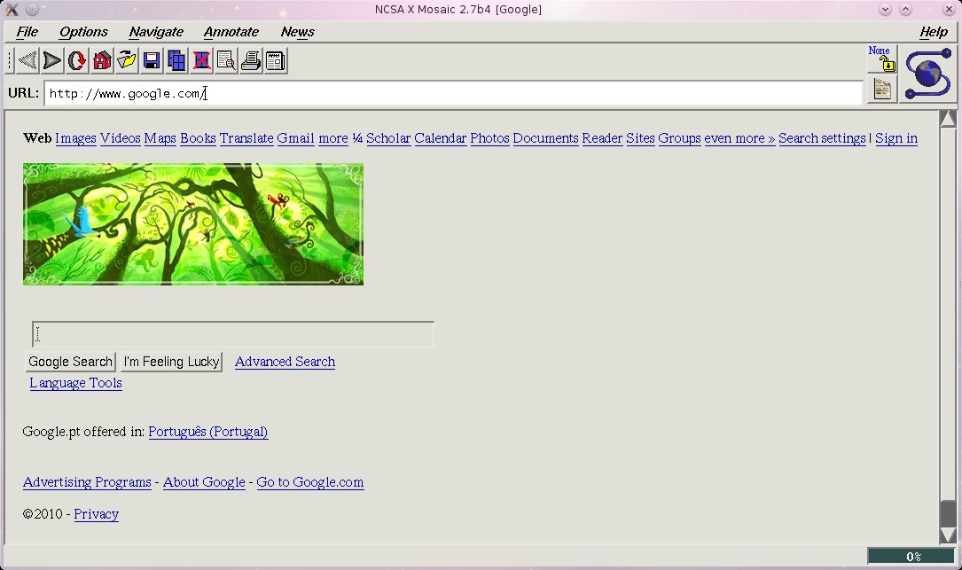Open newsgroups with the newspaper icon
The height and width of the screenshot is (570, 962).
point(276,60)
